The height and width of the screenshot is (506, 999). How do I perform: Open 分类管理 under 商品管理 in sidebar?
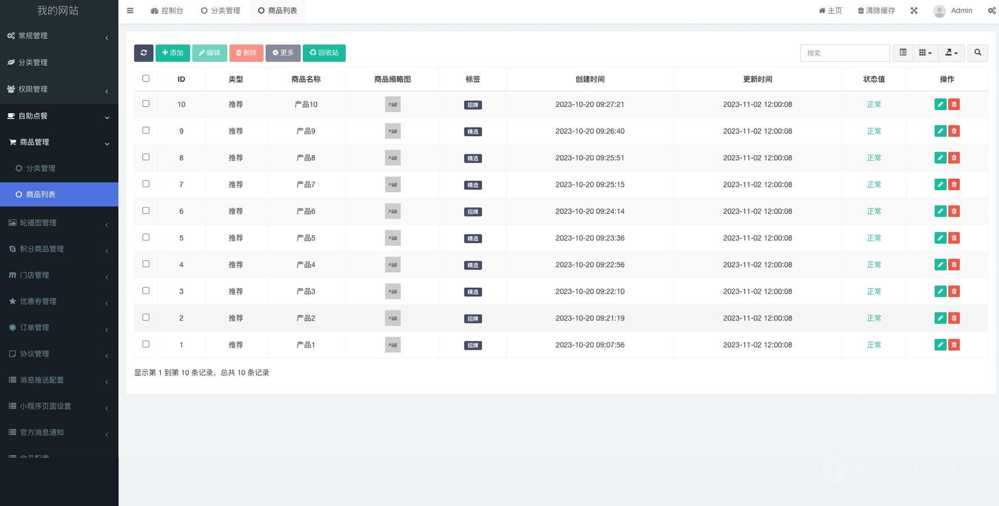point(40,168)
